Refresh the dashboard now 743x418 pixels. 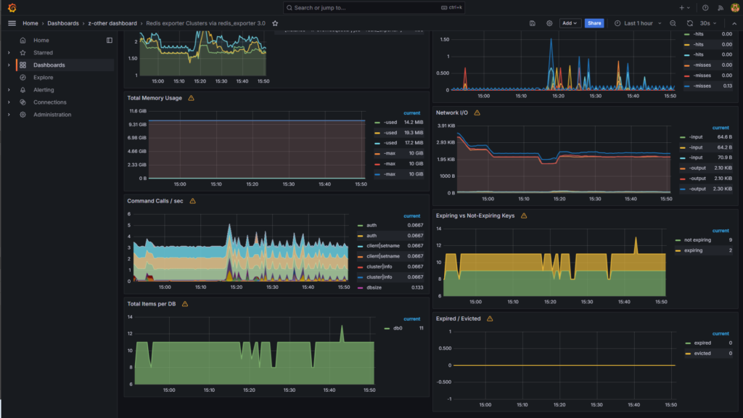690,23
